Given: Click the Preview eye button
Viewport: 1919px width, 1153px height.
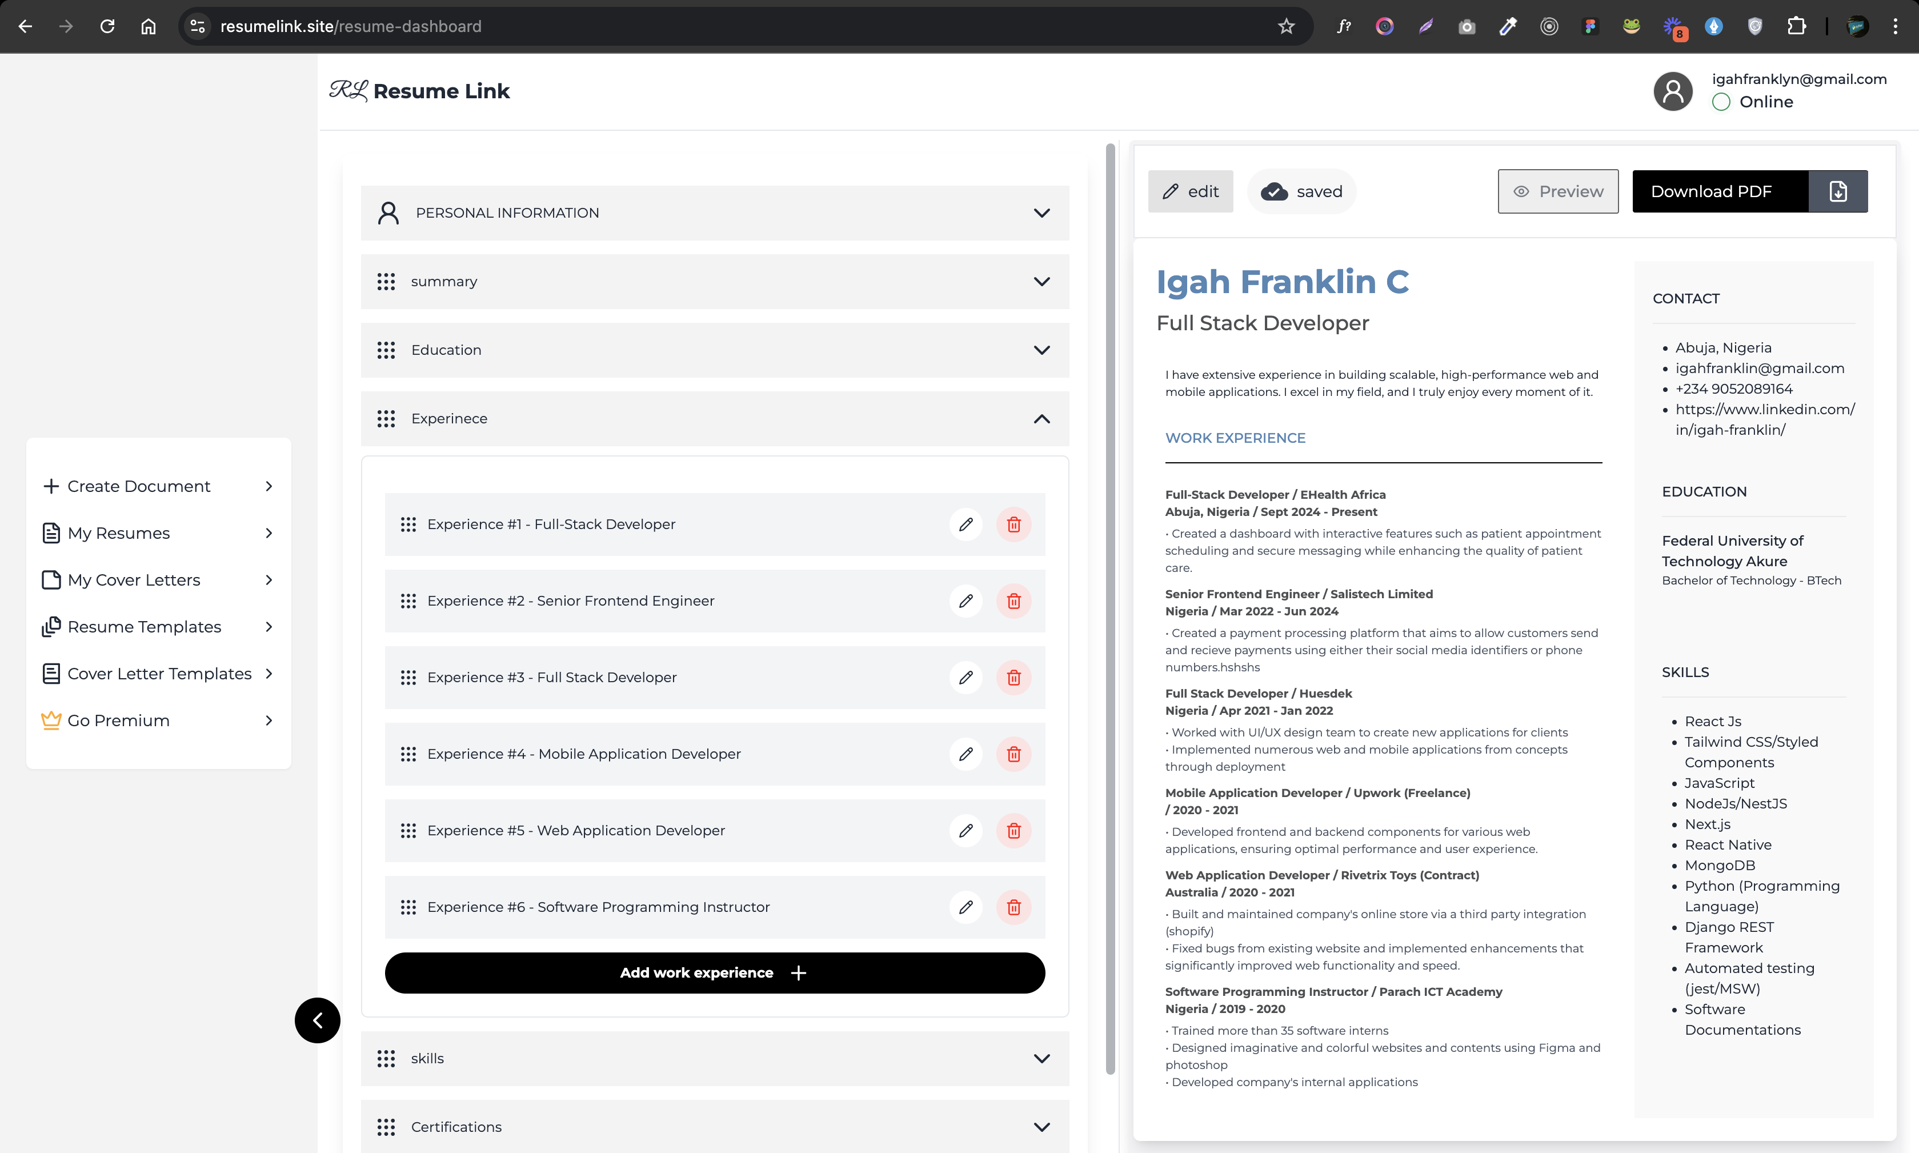Looking at the screenshot, I should pos(1558,191).
